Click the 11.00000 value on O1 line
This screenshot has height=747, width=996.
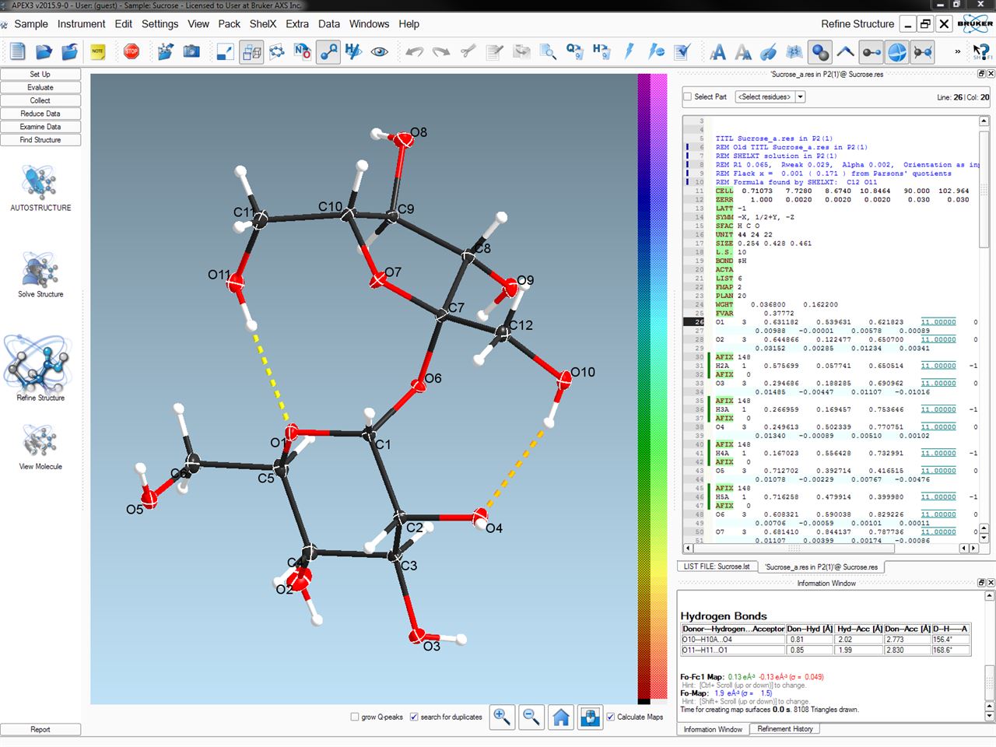(938, 321)
